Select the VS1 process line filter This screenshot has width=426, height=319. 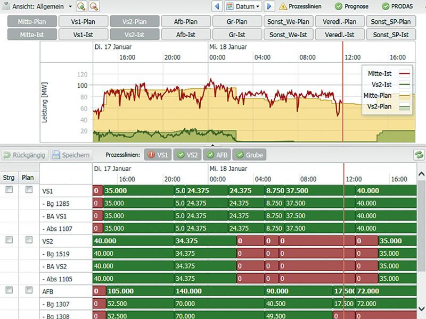point(158,155)
